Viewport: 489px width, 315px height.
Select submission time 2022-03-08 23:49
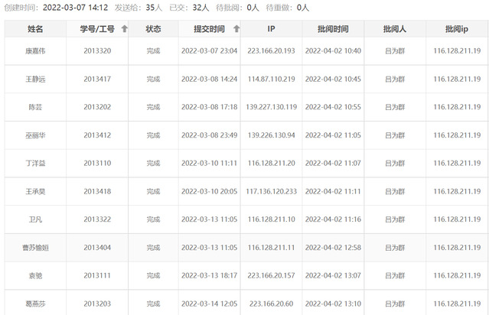pos(209,135)
